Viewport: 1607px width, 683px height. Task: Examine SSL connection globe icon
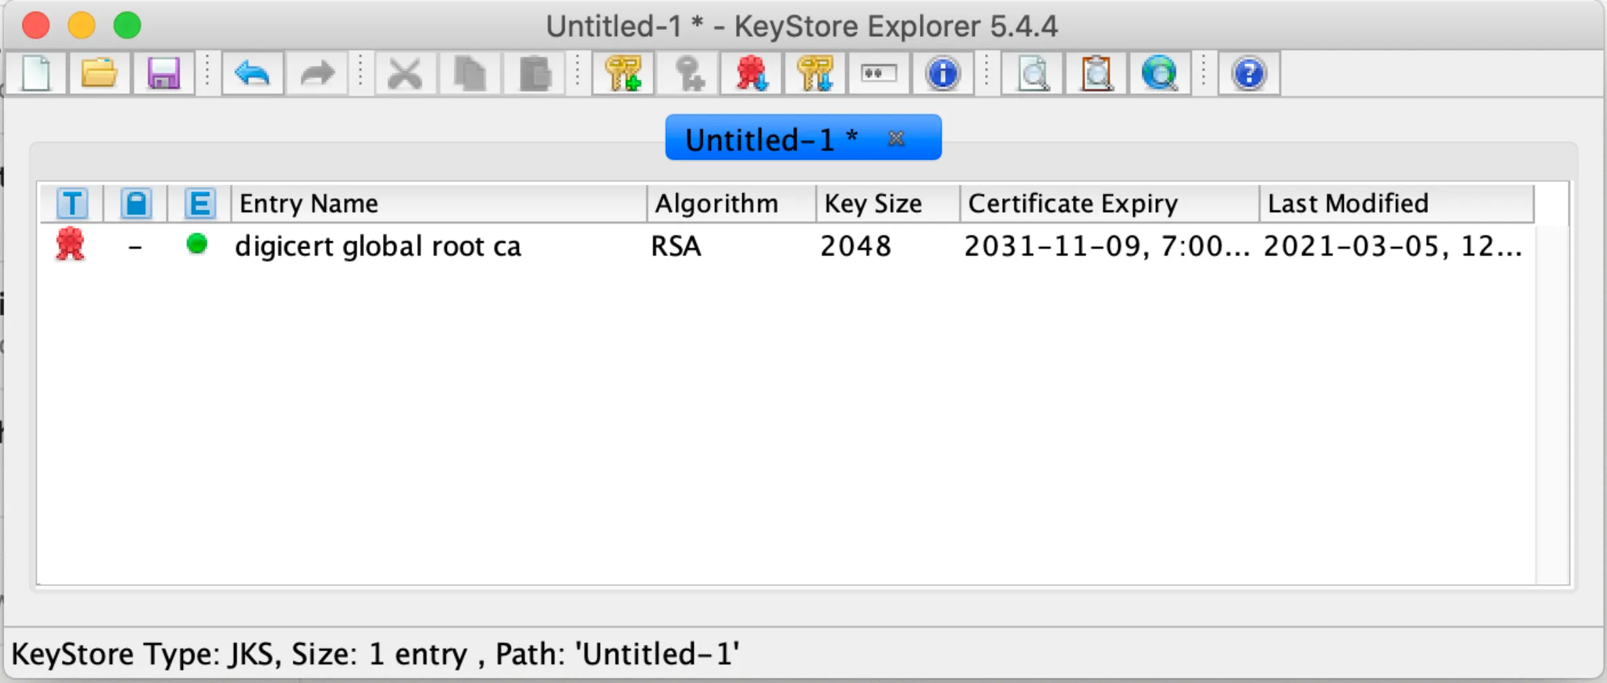click(1160, 73)
